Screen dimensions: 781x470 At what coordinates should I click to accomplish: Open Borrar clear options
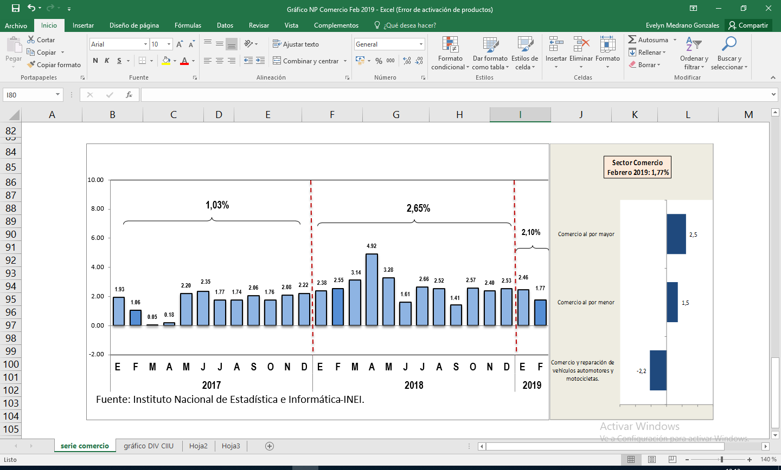point(645,64)
